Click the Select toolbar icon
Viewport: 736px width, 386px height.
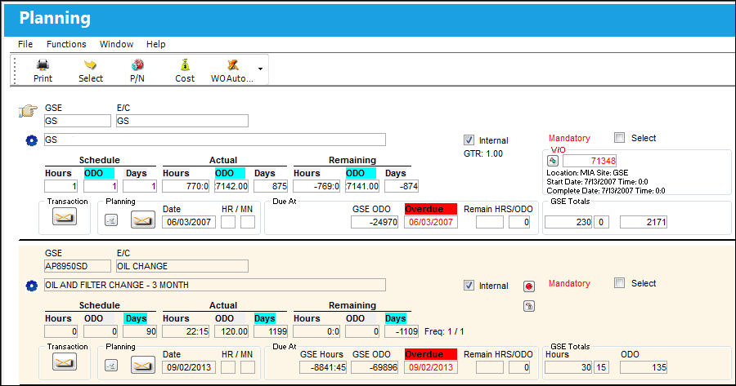pos(90,64)
